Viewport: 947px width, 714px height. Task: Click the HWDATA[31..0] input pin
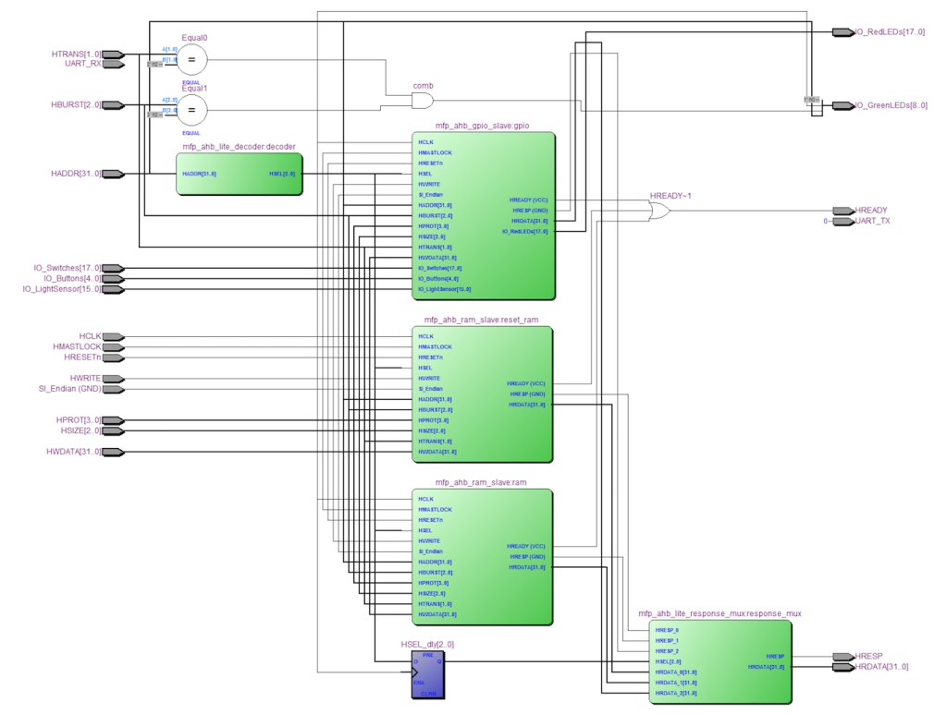pos(113,452)
